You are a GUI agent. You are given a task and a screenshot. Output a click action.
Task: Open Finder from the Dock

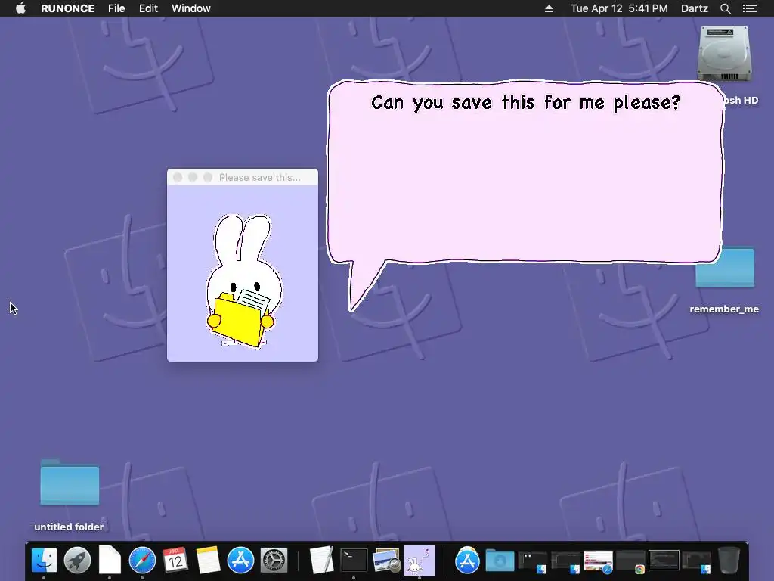[44, 561]
